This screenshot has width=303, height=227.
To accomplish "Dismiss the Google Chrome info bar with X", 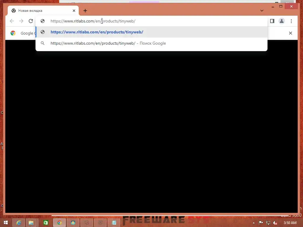I will click(291, 33).
